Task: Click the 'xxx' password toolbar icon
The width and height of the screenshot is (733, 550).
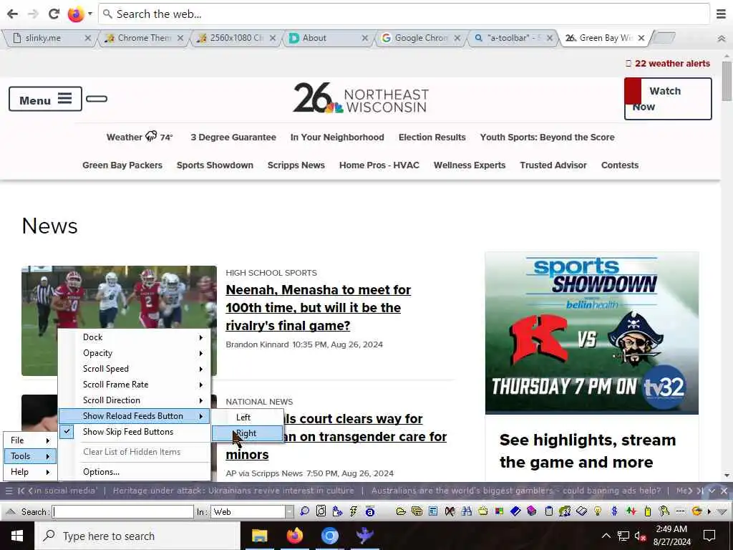Action: 681,511
